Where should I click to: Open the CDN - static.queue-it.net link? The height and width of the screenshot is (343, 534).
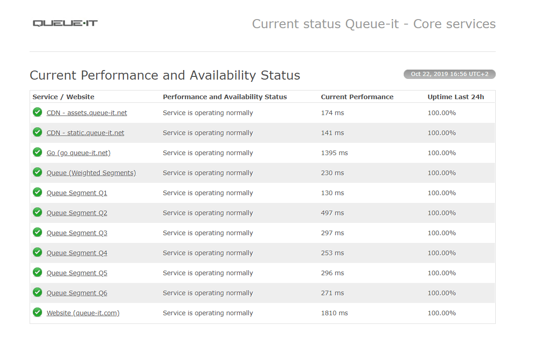(x=86, y=133)
